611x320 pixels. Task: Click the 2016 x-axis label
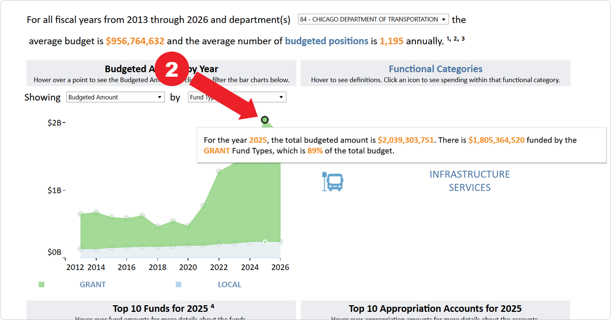127,267
